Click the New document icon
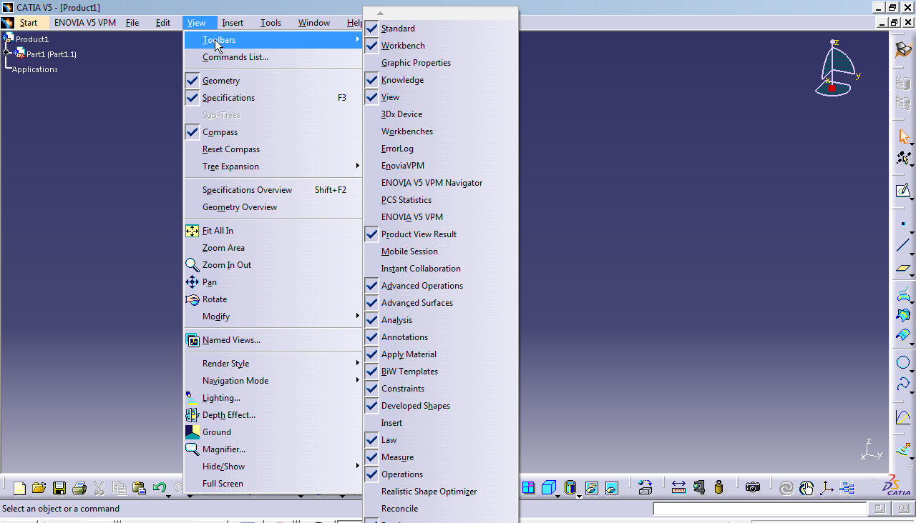 pos(19,488)
